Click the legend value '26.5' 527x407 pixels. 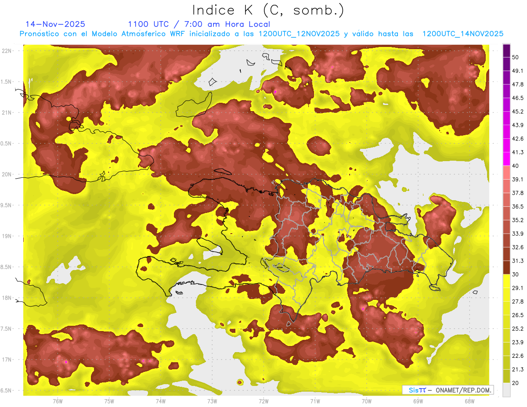point(517,315)
